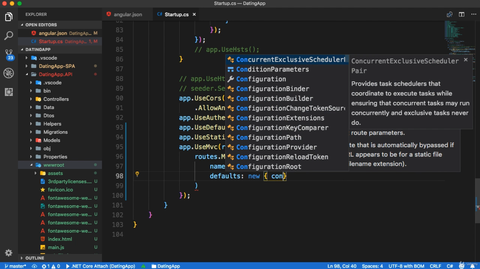
Task: Change C# language mode in status bar
Action: (450, 266)
